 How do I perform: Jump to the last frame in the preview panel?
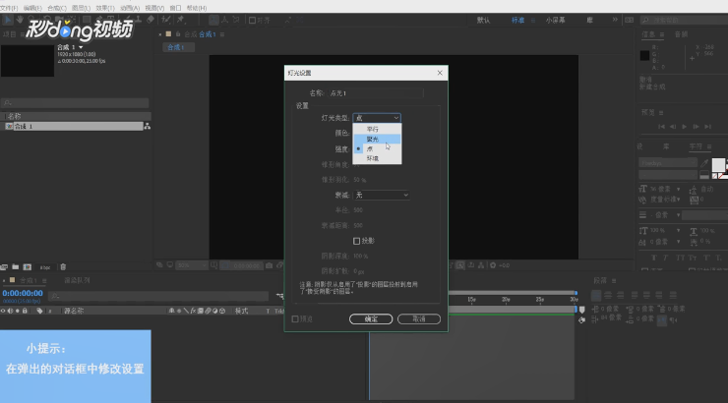[x=707, y=126]
